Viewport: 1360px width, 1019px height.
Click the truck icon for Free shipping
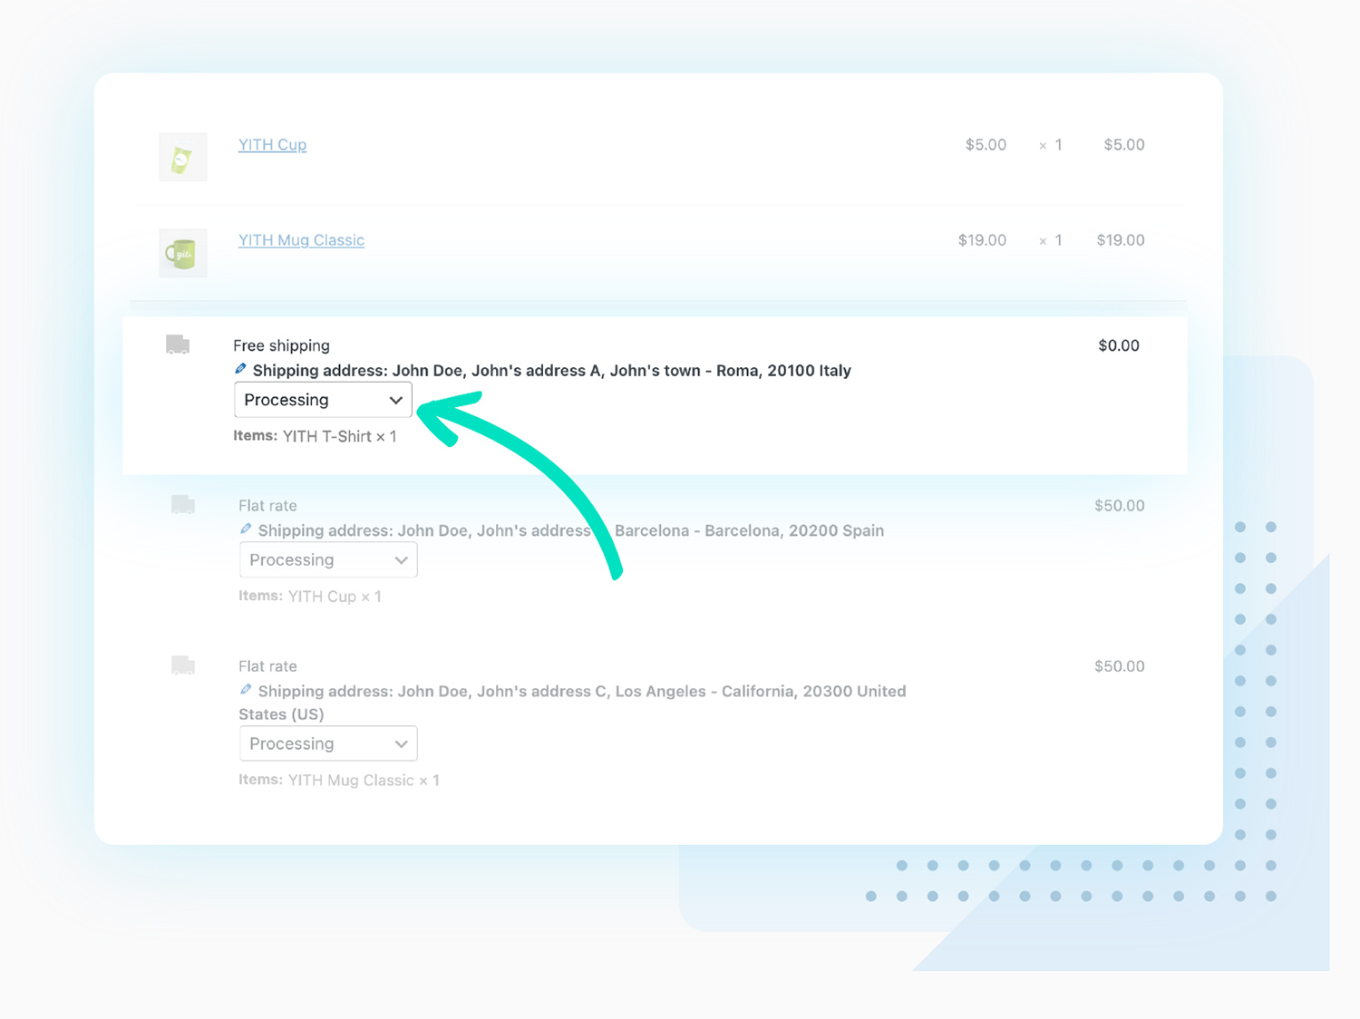[x=177, y=344]
